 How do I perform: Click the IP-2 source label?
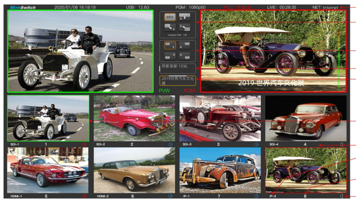pos(273,196)
